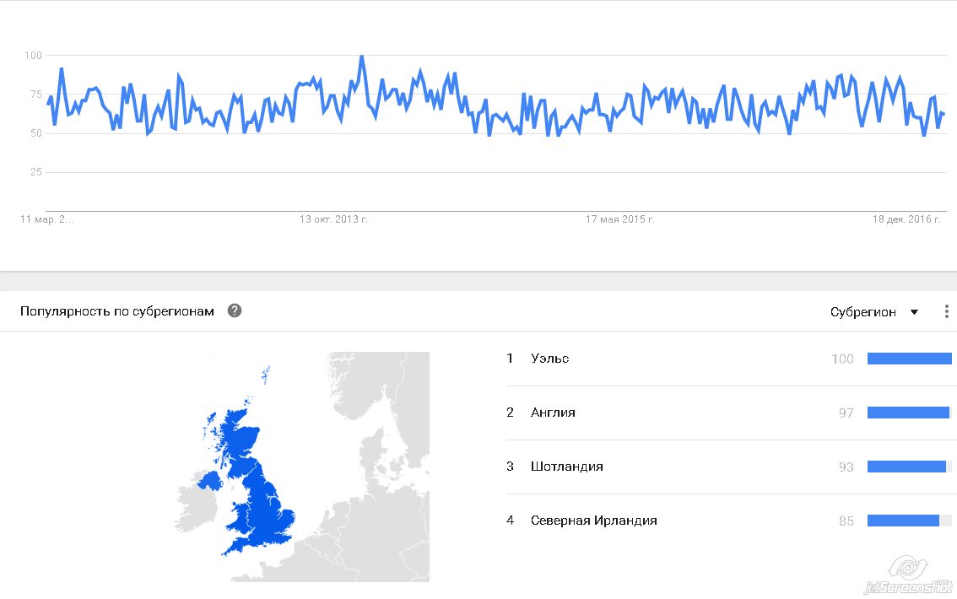Open Северная Ирландия subregion entry

(593, 521)
